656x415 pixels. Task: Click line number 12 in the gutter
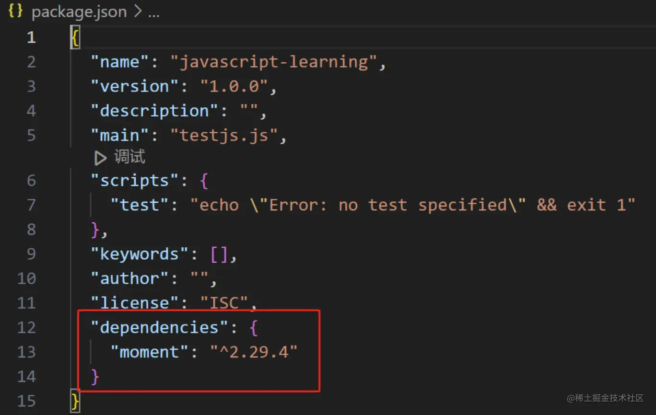26,328
